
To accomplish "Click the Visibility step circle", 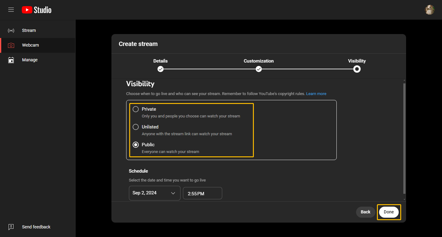I will [x=357, y=69].
